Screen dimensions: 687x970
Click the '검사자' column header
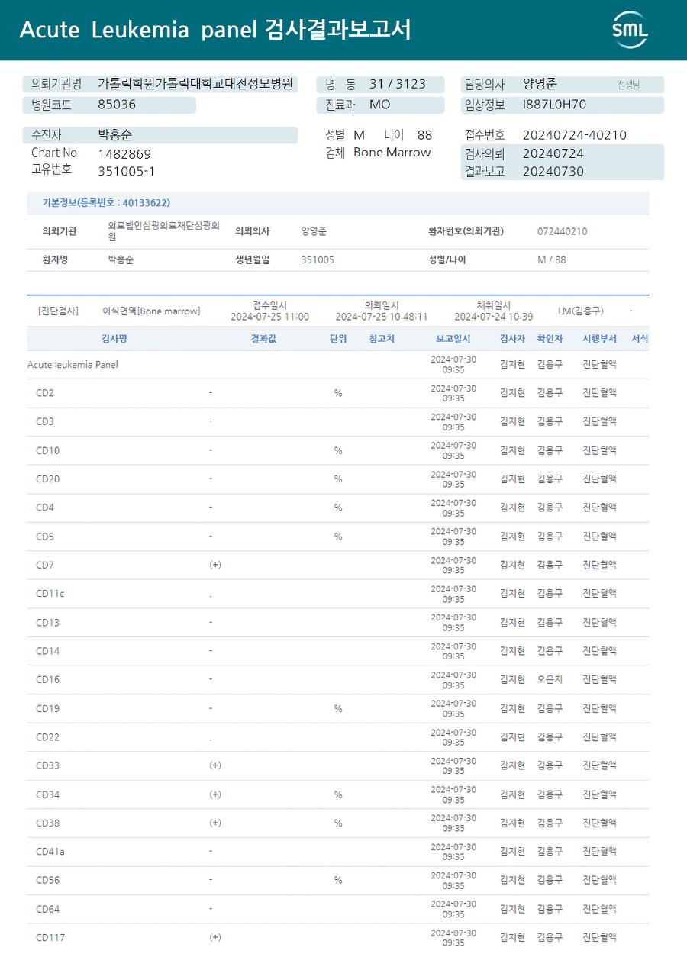[512, 339]
